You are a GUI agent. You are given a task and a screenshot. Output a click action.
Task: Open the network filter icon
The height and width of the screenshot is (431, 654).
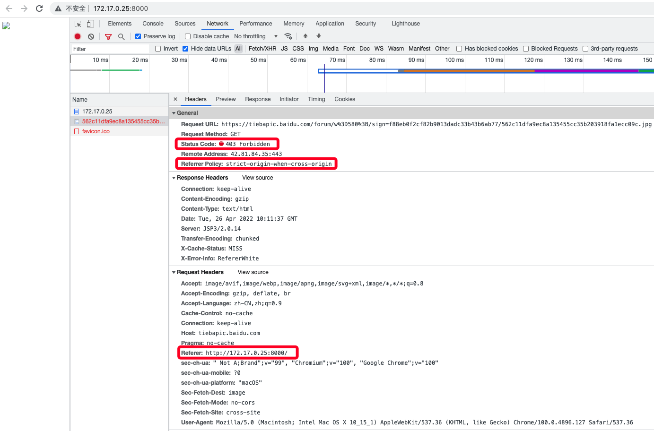pos(108,36)
